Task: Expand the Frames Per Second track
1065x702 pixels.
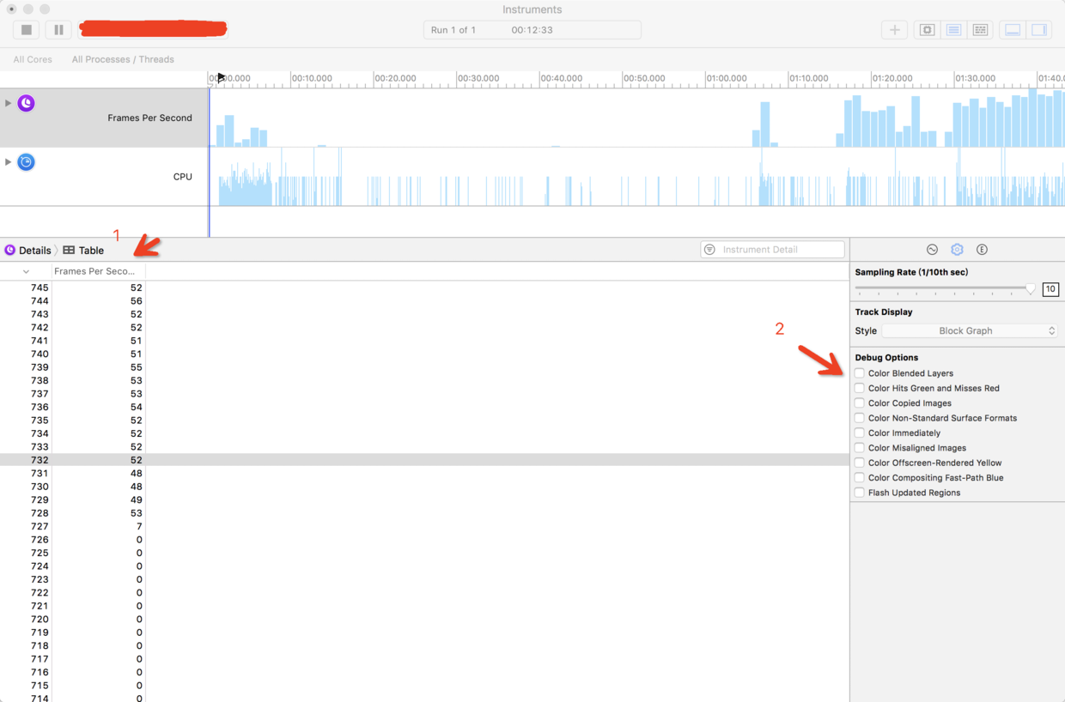Action: point(9,103)
